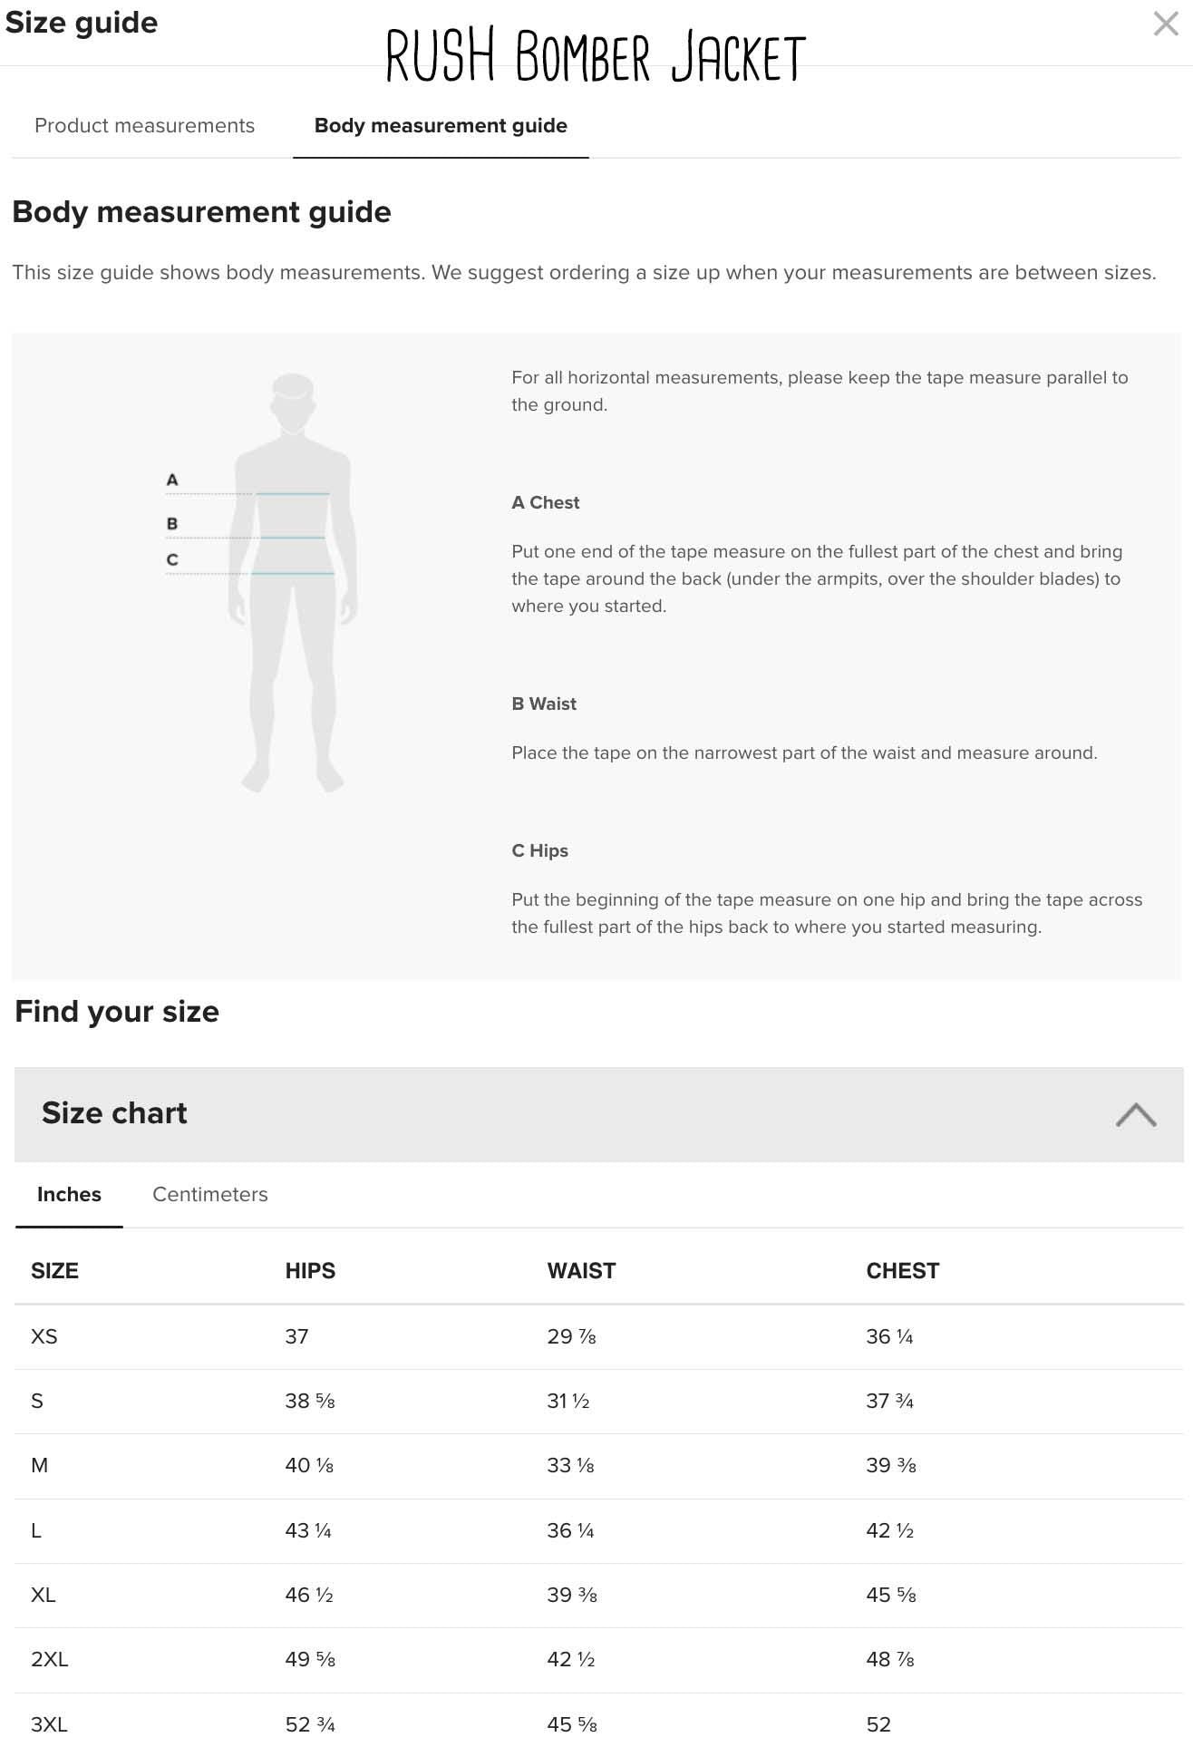Viewport: 1193px width, 1747px height.
Task: Click the HIPS column header
Action: click(x=310, y=1271)
